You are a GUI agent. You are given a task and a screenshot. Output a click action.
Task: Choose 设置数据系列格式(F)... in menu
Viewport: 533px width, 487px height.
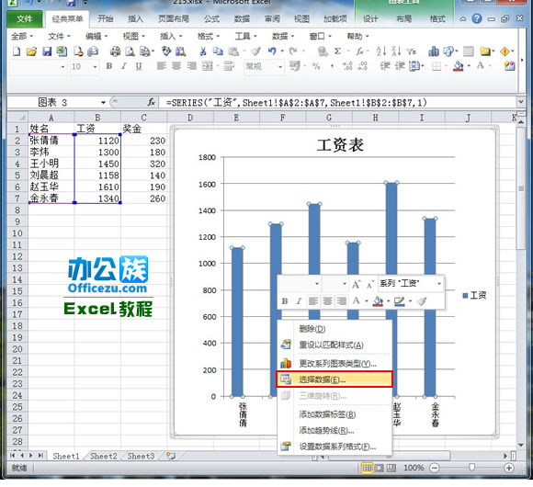335,447
